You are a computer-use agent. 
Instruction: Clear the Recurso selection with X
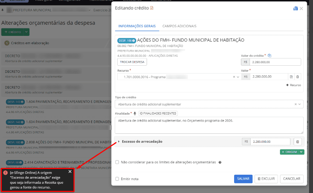click(234, 77)
